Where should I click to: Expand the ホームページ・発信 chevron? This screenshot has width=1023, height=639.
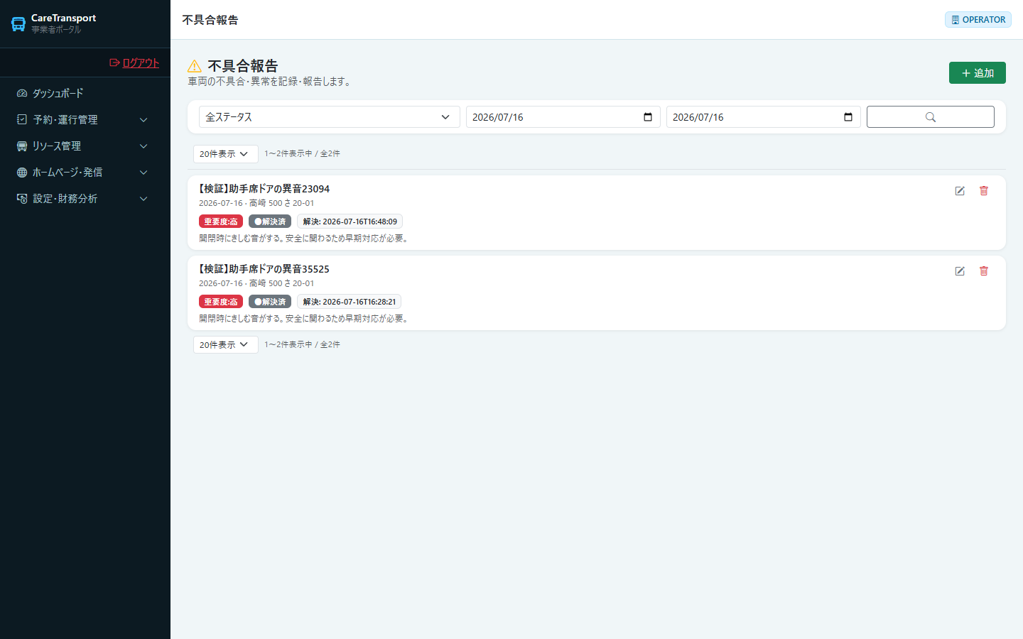(144, 173)
